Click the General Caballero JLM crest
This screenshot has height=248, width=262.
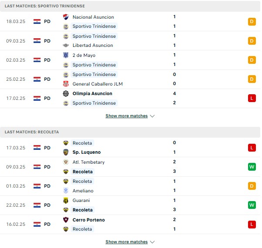pos(66,84)
